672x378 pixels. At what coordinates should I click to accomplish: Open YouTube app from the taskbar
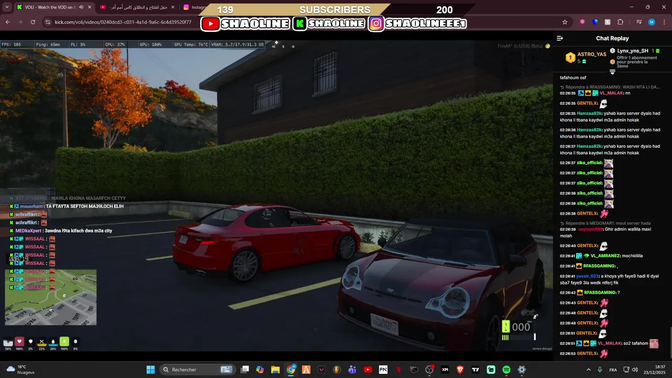[x=367, y=370]
